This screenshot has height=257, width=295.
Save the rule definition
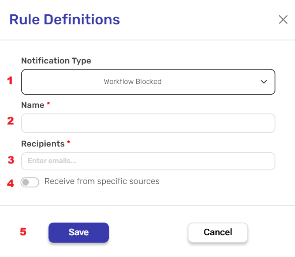click(x=78, y=232)
